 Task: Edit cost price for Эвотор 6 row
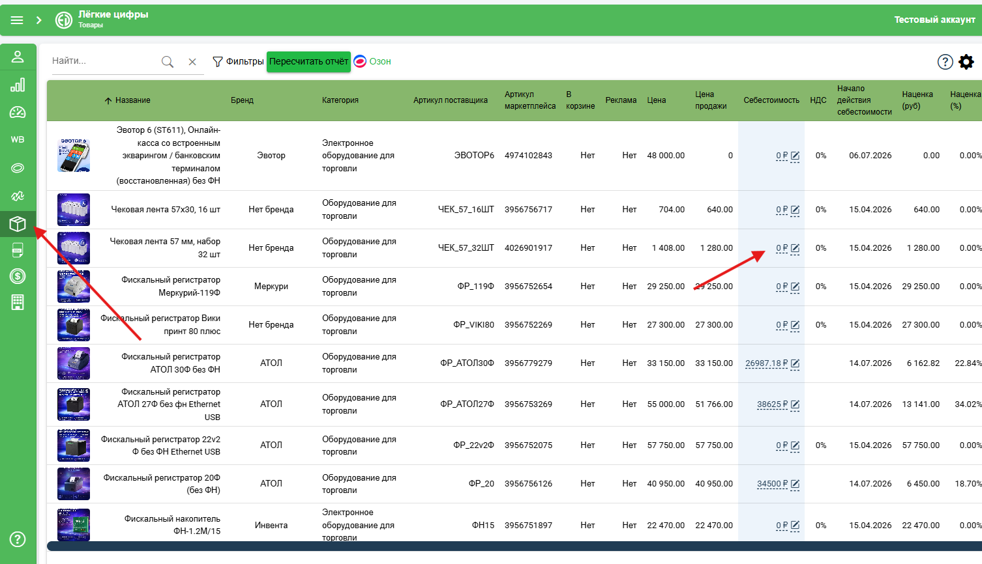(x=795, y=156)
